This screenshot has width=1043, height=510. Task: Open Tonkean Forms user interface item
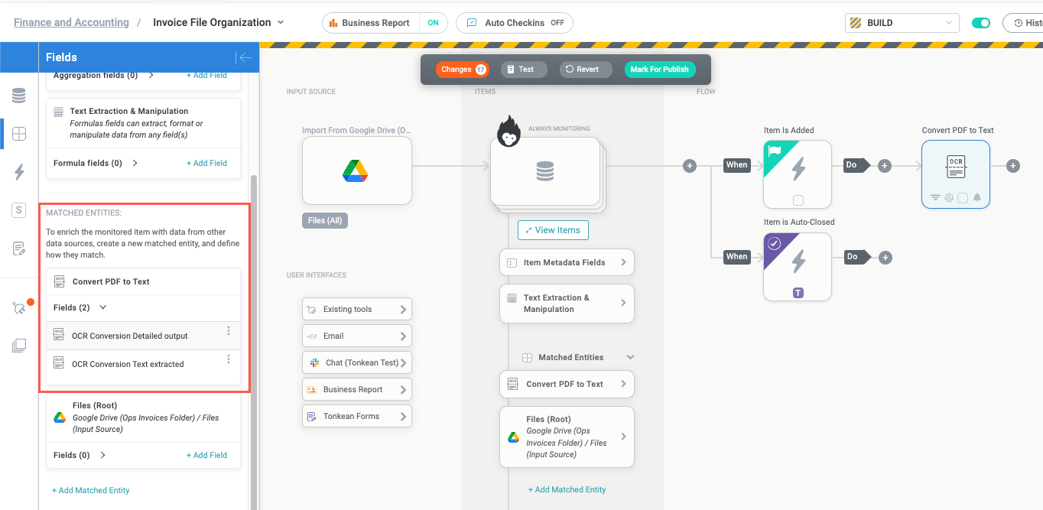pyautogui.click(x=356, y=416)
